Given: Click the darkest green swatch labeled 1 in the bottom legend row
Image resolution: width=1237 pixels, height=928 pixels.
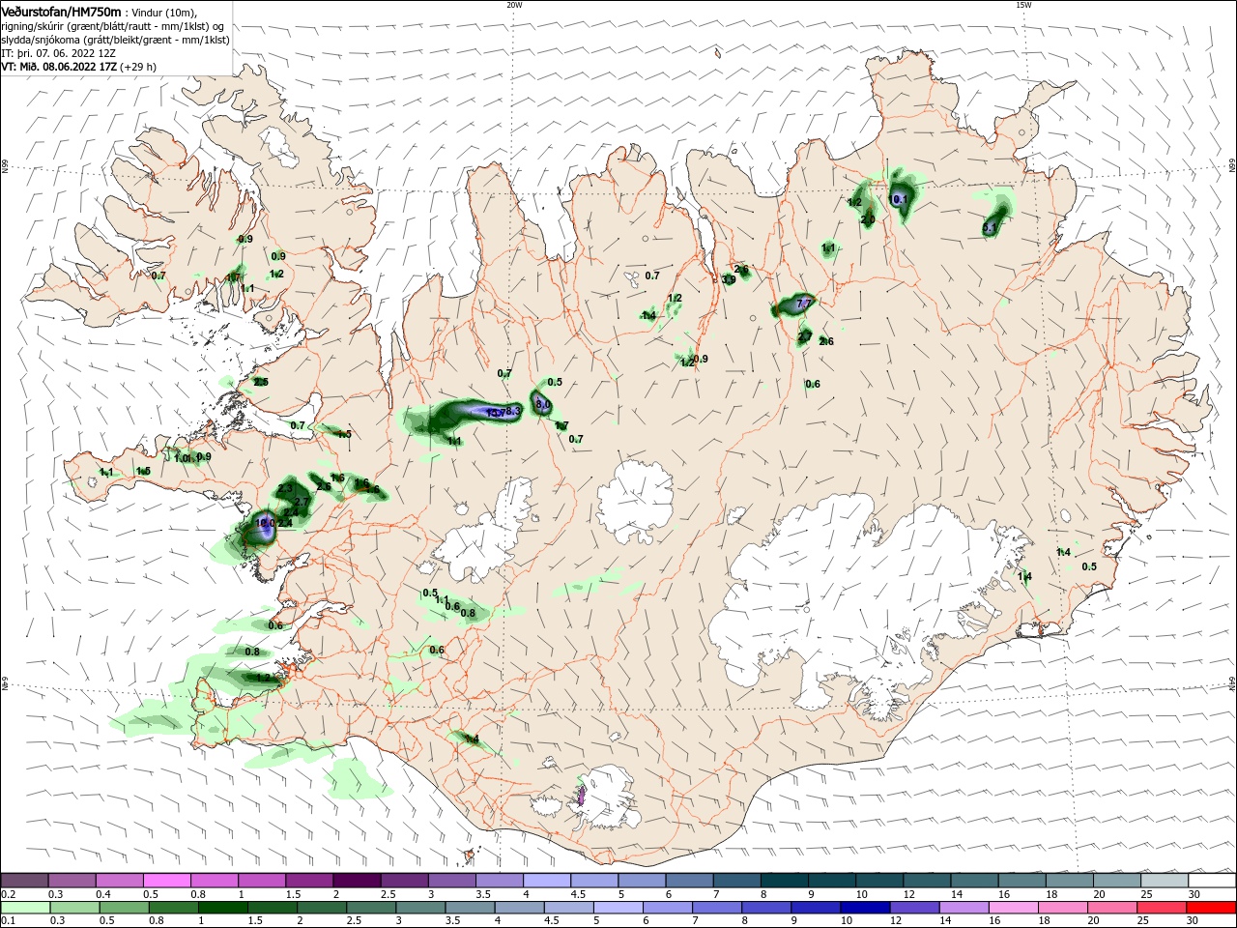Looking at the screenshot, I should coord(222,909).
